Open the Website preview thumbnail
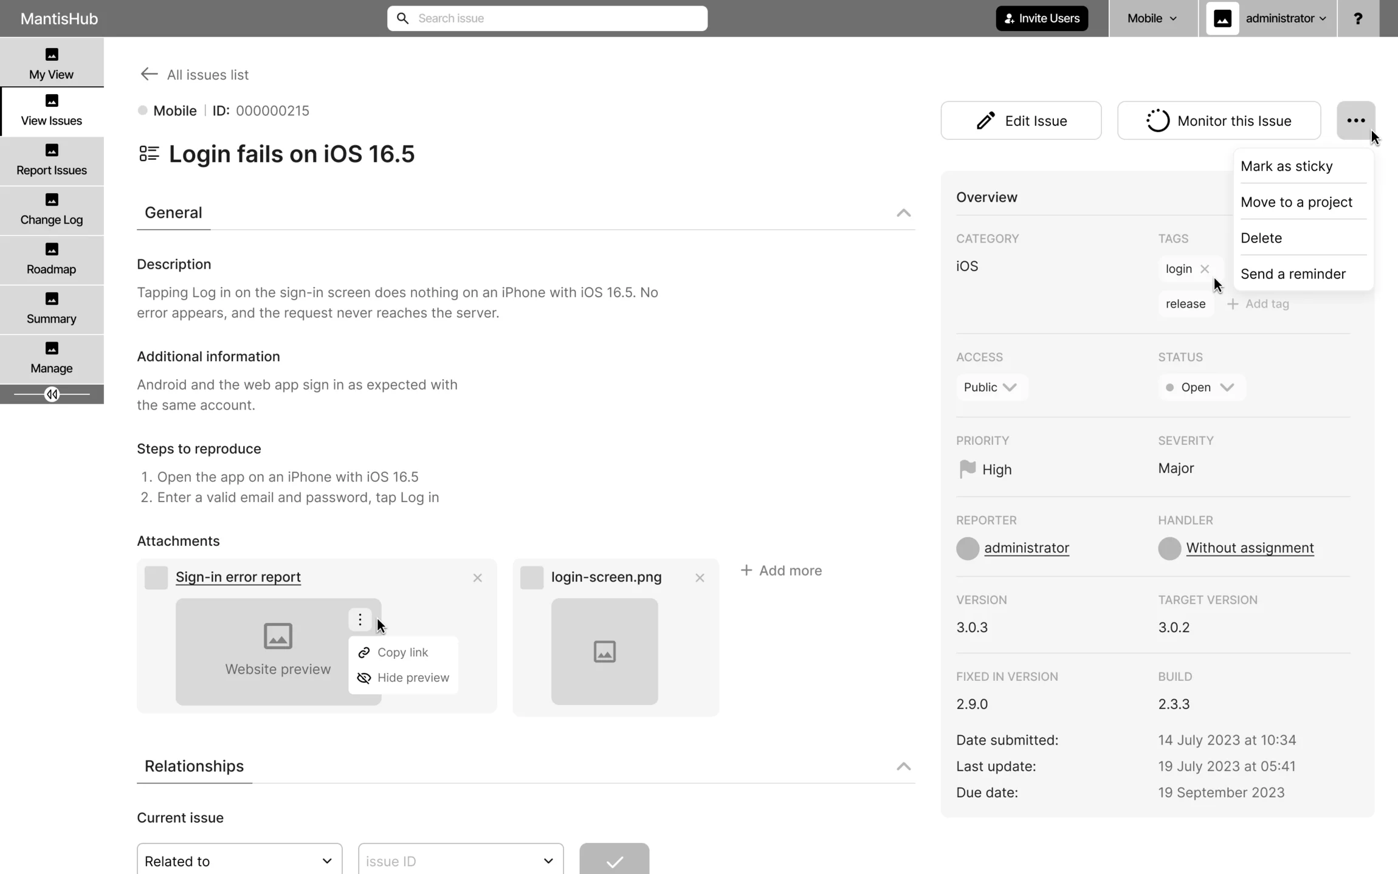The height and width of the screenshot is (874, 1398). pos(278,652)
